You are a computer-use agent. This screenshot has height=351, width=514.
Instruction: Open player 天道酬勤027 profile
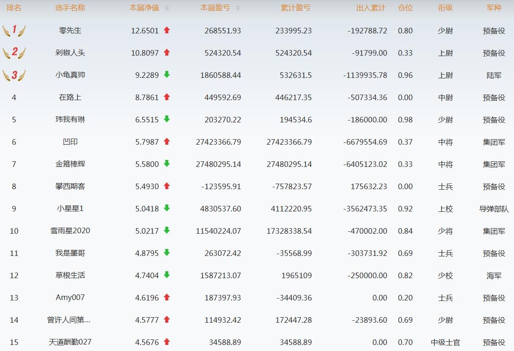click(x=70, y=342)
